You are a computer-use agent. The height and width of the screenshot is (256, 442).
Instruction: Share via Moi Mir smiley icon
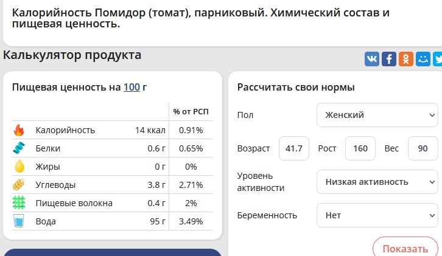423,59
